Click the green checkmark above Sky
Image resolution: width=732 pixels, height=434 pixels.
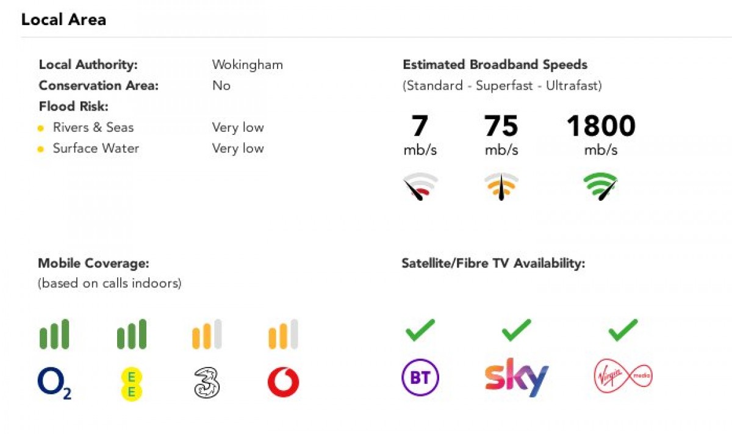pyautogui.click(x=517, y=330)
